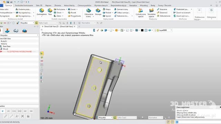This screenshot has width=221, height=124.
Task: Toggle the green plus add-selection icon in viewport
Action: coord(42,58)
